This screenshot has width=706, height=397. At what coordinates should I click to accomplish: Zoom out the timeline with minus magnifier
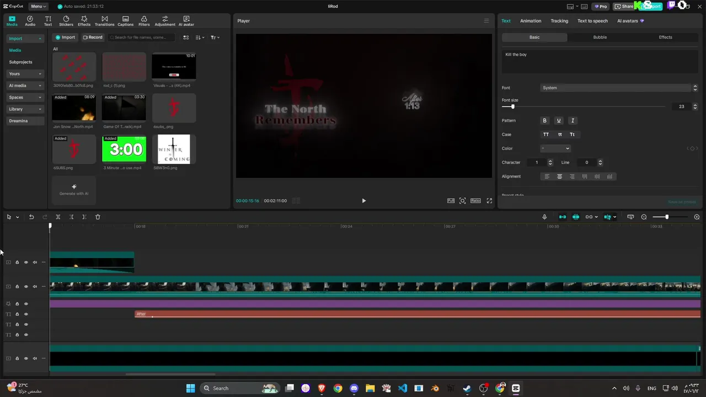coord(644,217)
